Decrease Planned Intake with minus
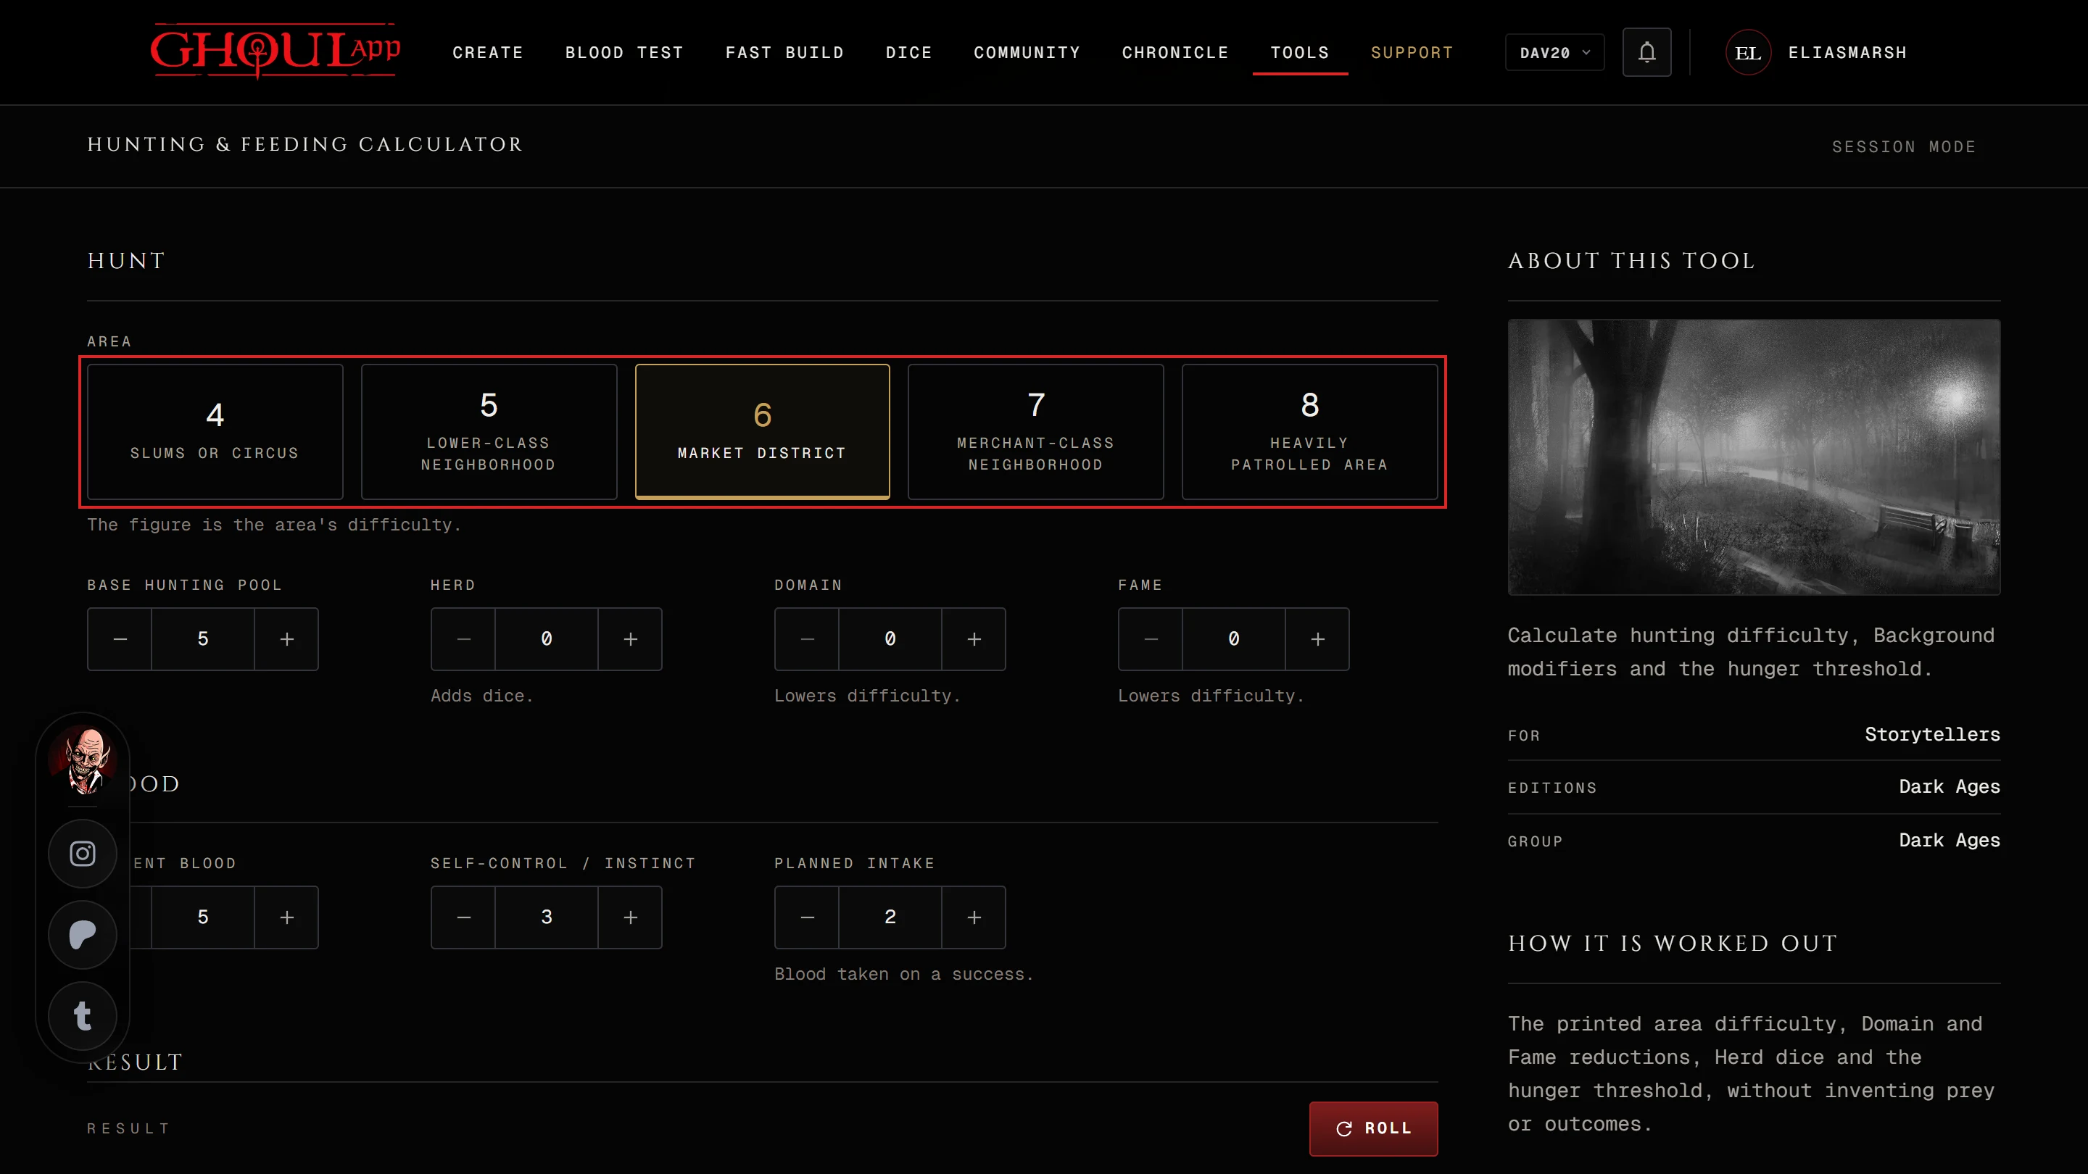The image size is (2088, 1174). (x=808, y=917)
